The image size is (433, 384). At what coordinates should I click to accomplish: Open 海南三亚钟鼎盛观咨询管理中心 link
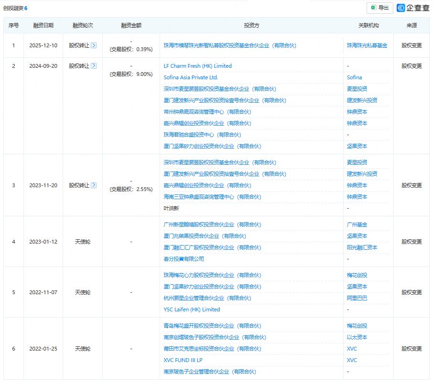(x=212, y=197)
